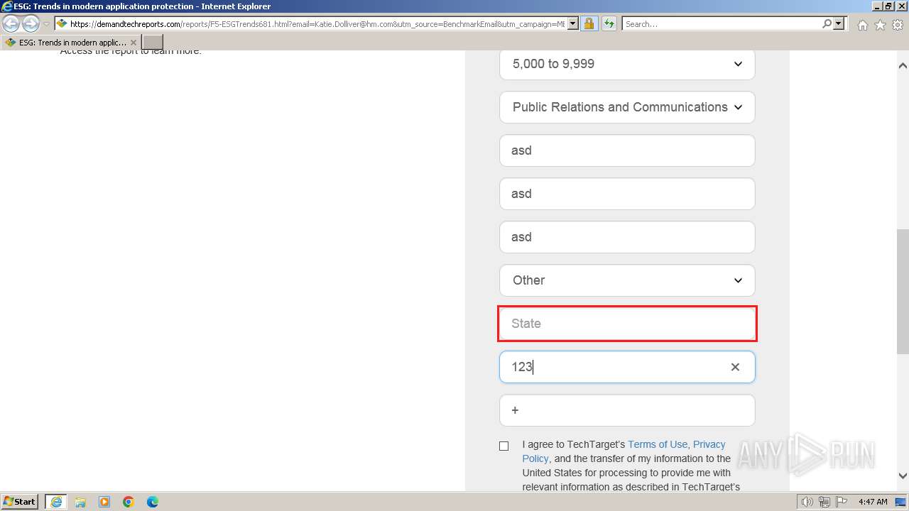Open a new blank tab
The image size is (909, 511).
pos(153,43)
